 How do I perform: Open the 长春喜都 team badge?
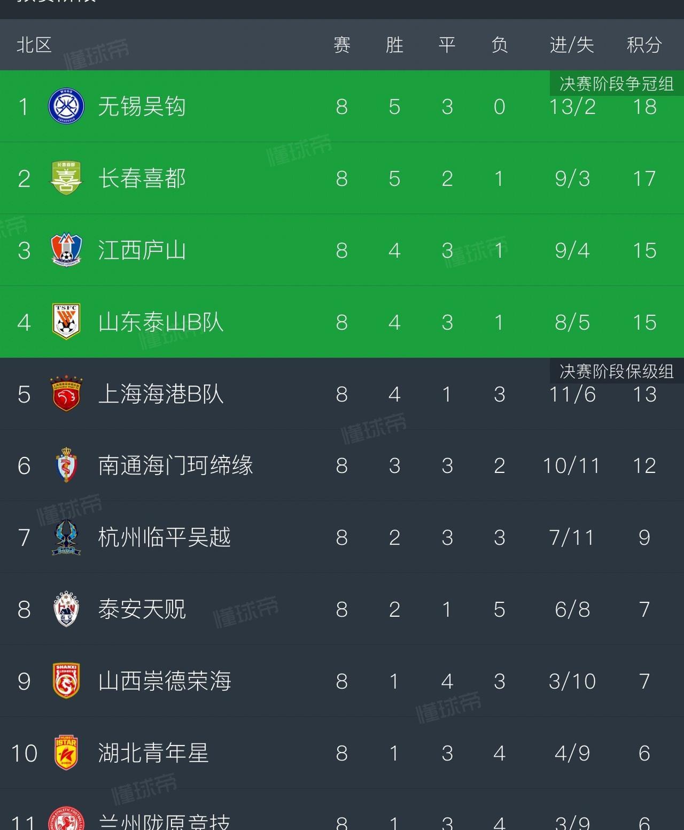pos(66,178)
